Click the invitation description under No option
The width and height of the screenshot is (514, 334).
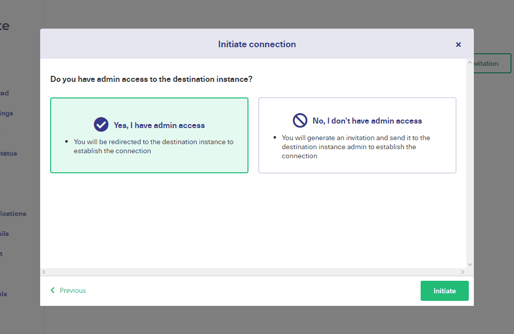click(356, 147)
